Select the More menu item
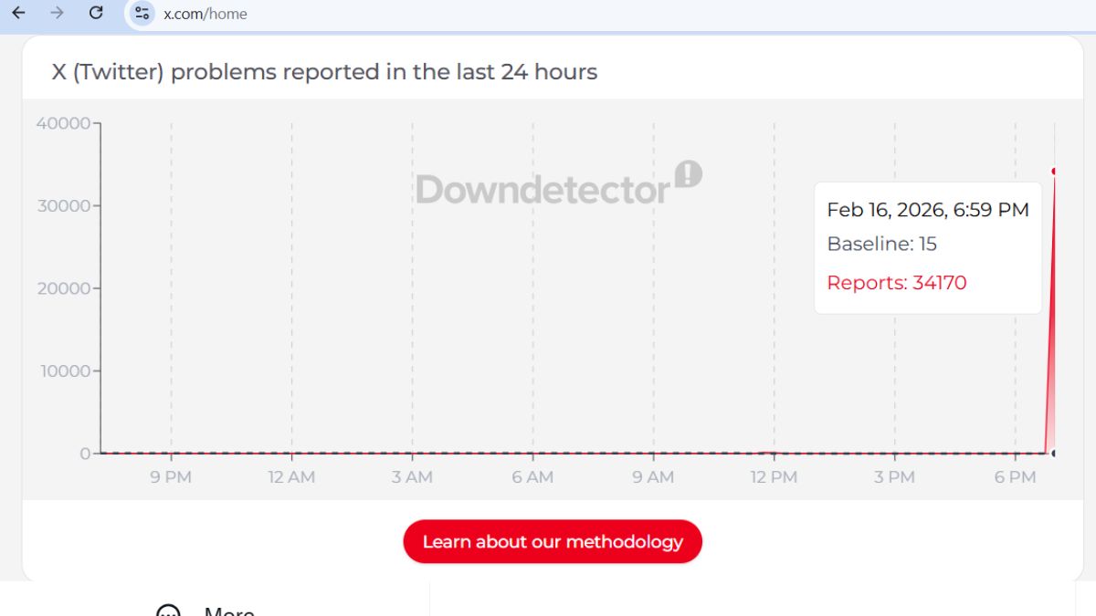The height and width of the screenshot is (616, 1096). pos(228,611)
